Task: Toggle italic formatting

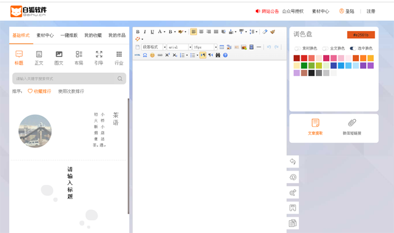Action: point(145,32)
